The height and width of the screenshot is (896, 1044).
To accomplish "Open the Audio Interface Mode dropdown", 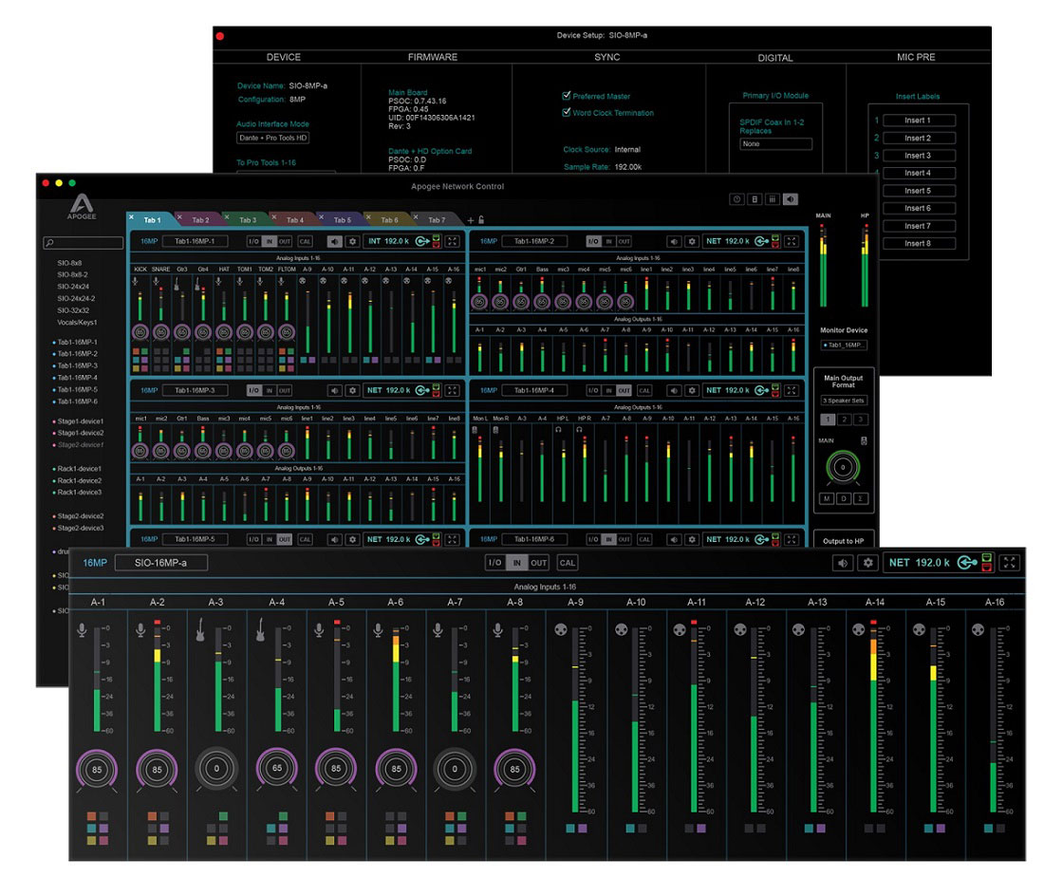I will point(272,138).
